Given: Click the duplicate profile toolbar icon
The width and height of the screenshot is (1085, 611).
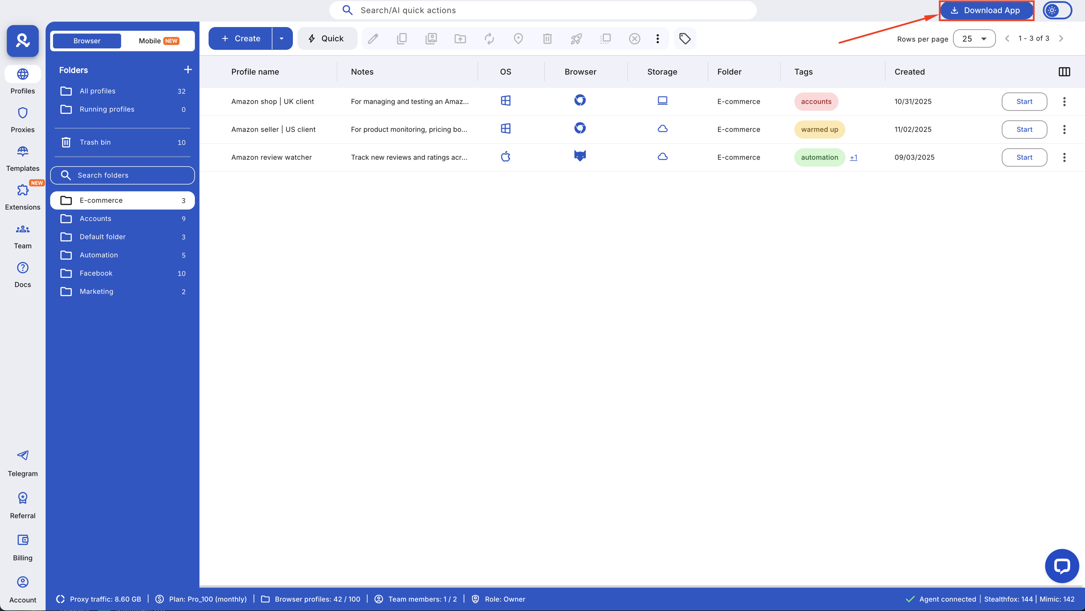Looking at the screenshot, I should click(x=401, y=38).
